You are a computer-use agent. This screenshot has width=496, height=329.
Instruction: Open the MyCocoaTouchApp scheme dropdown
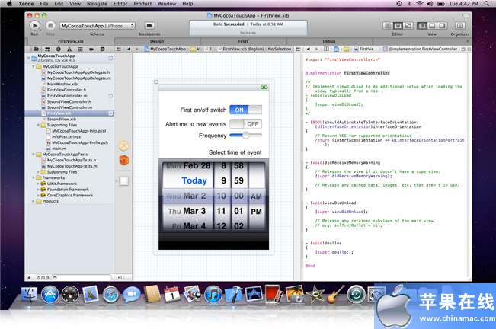[x=84, y=25]
